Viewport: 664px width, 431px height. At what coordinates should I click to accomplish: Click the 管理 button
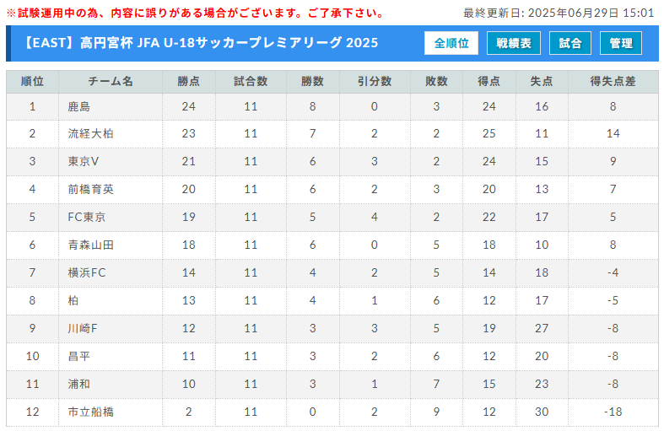[x=621, y=43]
